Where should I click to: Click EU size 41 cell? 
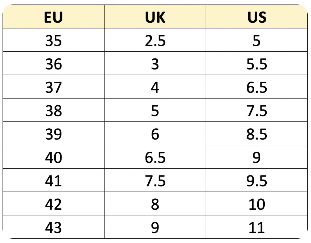pos(53,181)
